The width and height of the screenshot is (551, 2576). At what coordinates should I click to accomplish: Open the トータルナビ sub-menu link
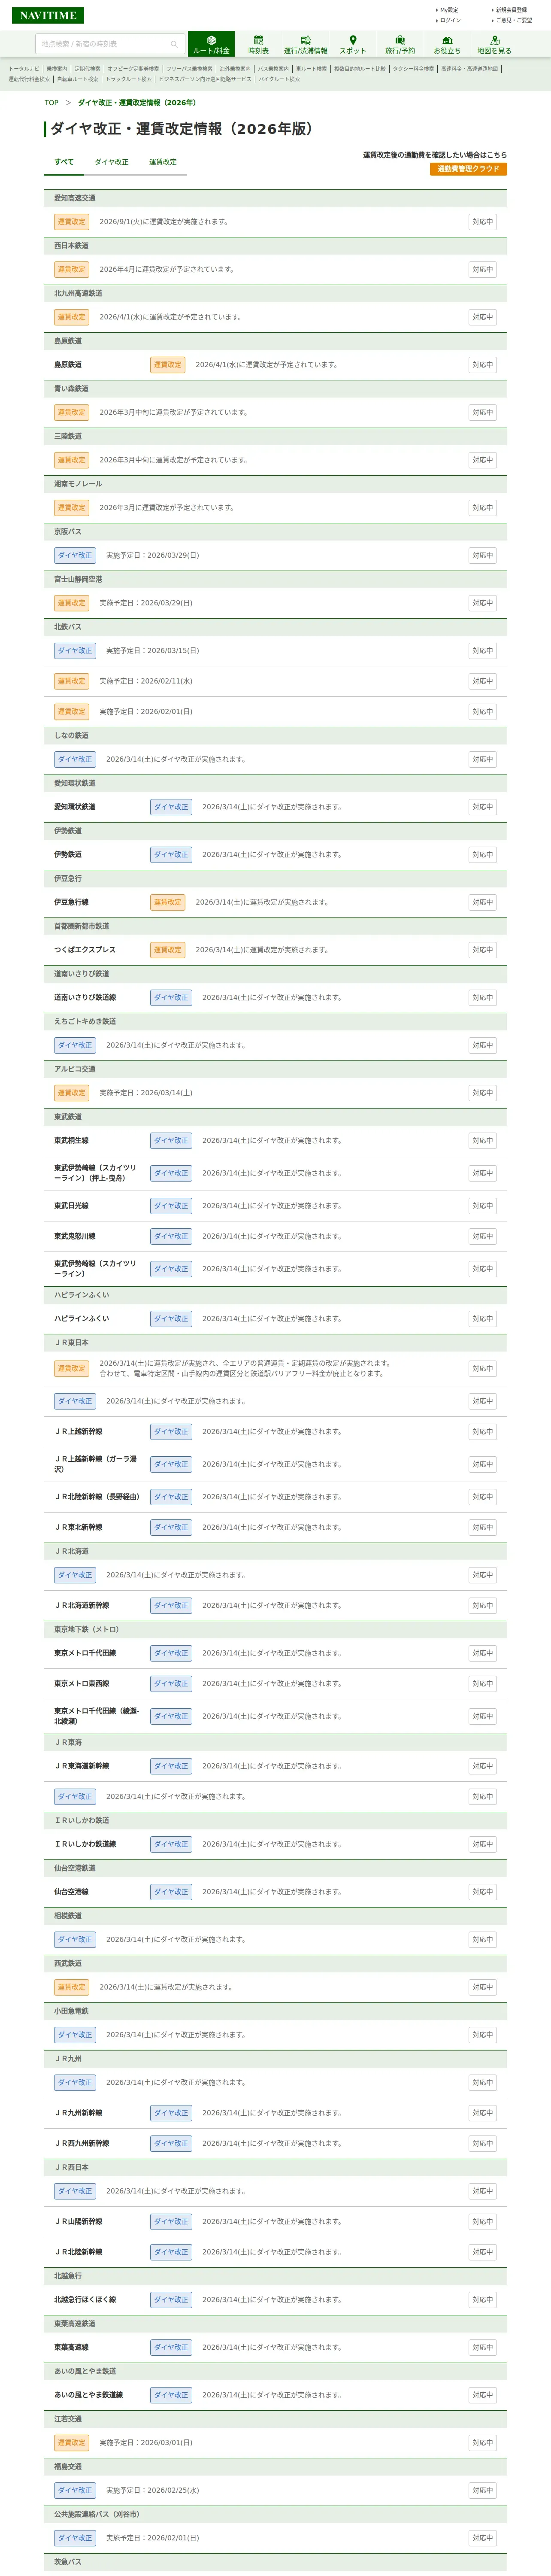pos(24,69)
